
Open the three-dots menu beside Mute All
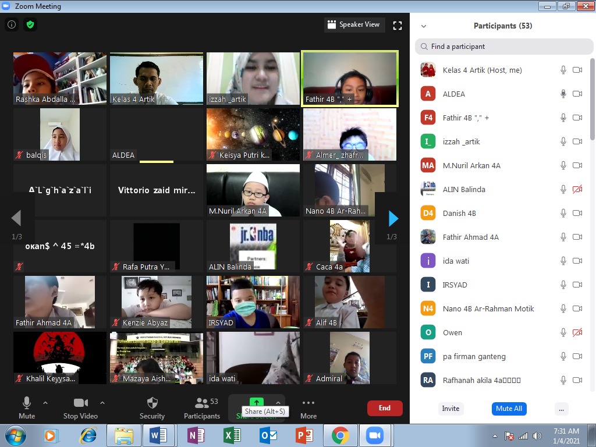point(561,409)
